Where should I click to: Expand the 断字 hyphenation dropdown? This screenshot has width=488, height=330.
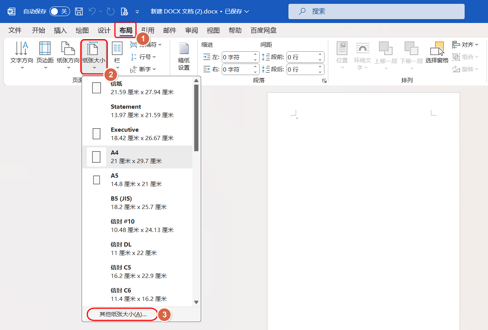[144, 69]
